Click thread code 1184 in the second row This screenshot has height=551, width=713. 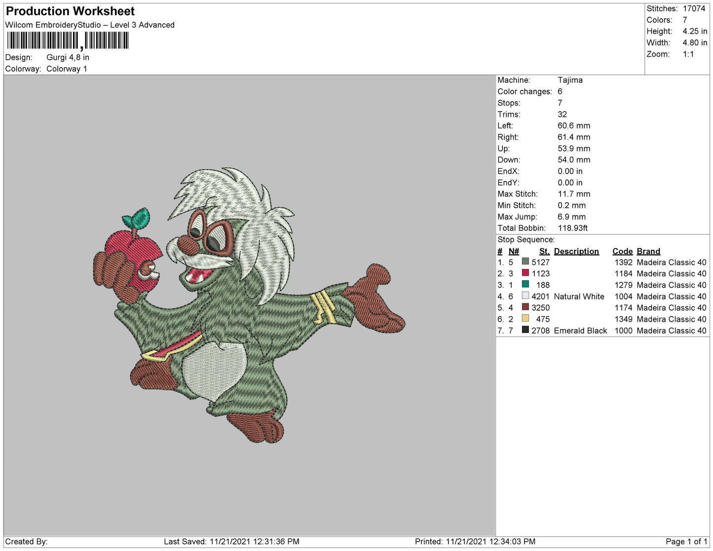(x=623, y=273)
